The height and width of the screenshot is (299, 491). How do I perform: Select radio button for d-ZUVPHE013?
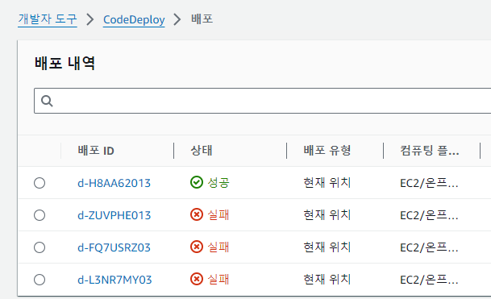(40, 215)
